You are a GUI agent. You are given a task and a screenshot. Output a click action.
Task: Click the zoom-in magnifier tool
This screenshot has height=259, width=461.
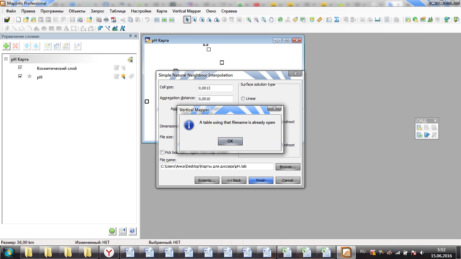point(249,20)
